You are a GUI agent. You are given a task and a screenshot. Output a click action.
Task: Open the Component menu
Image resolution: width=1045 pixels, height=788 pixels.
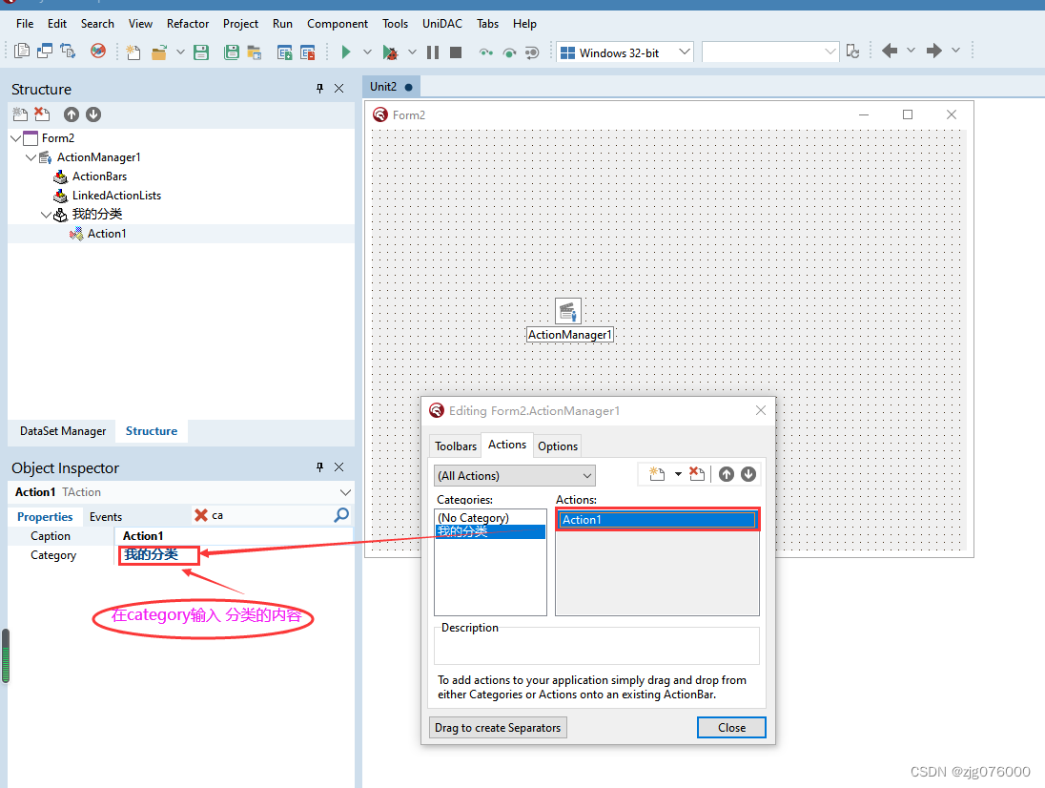[337, 23]
